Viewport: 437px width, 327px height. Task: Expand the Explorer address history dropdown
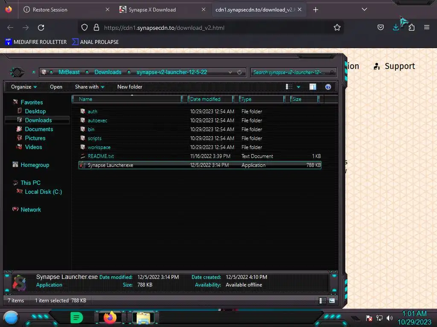click(230, 72)
